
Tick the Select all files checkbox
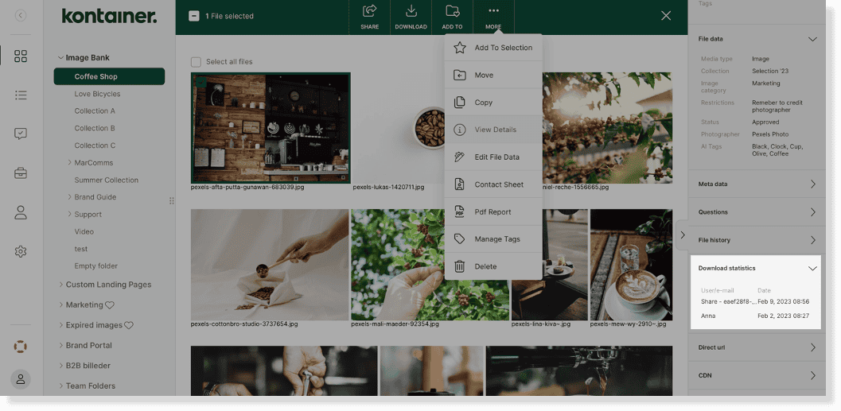tap(197, 62)
